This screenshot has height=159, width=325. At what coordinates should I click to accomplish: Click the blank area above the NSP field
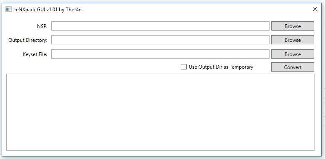pyautogui.click(x=160, y=18)
